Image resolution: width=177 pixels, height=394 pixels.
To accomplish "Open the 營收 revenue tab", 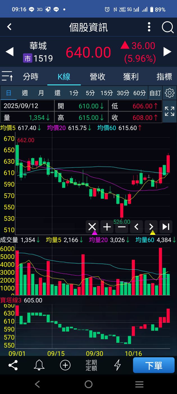I will [97, 77].
